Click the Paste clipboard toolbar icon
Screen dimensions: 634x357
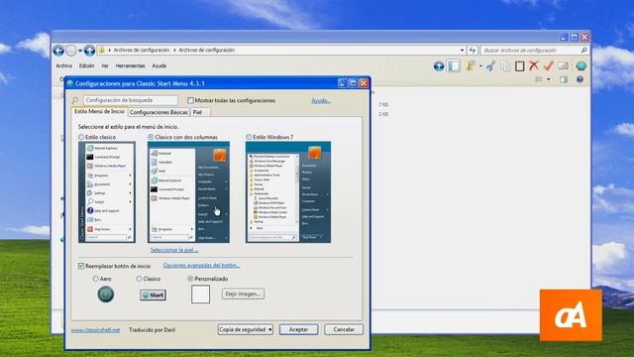pos(520,66)
